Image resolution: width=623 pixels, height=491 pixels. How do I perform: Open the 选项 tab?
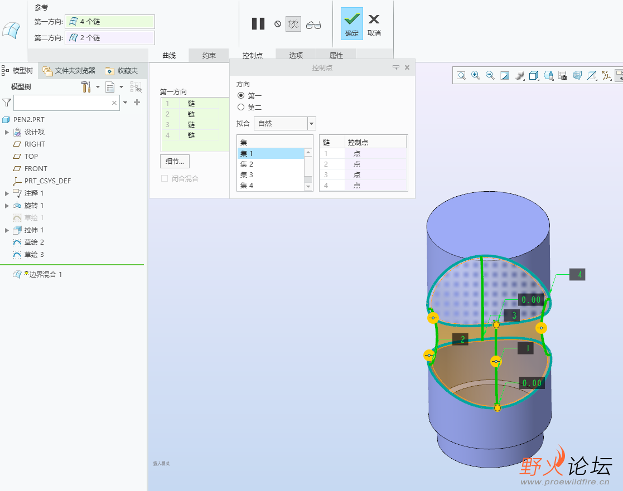[x=296, y=55]
